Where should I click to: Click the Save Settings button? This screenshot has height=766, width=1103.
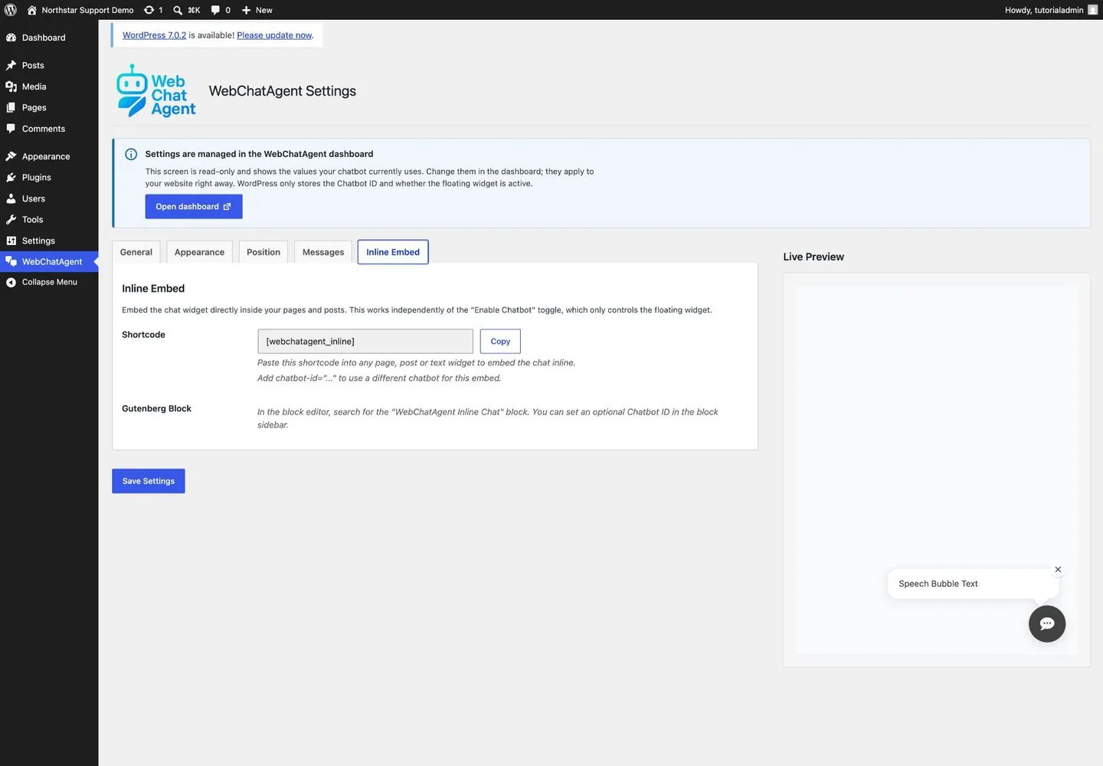149,481
